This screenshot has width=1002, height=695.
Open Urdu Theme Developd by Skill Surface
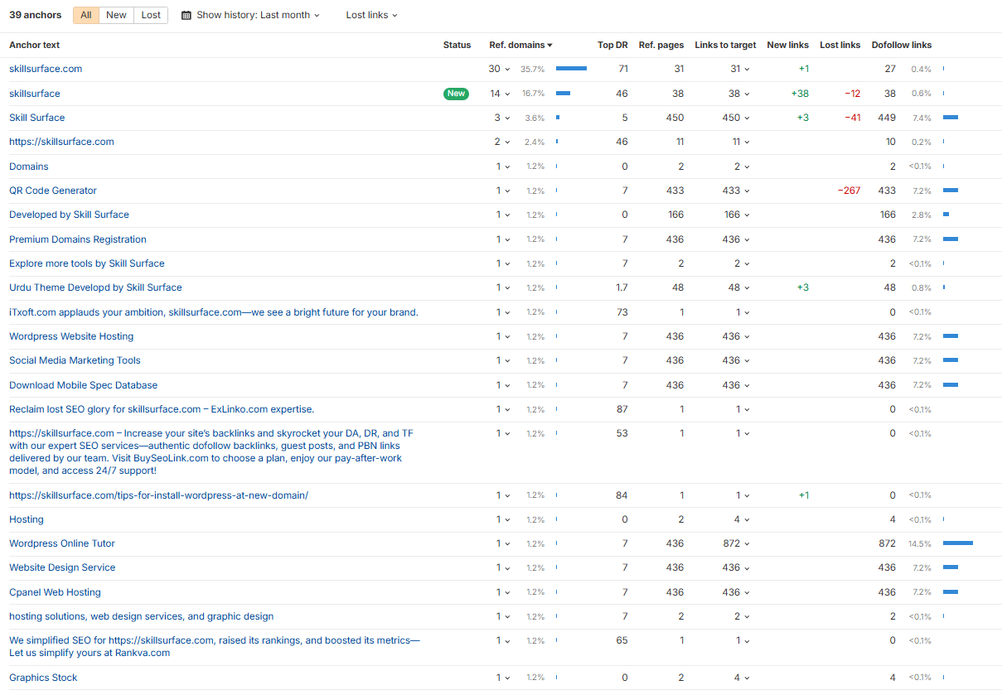click(95, 287)
